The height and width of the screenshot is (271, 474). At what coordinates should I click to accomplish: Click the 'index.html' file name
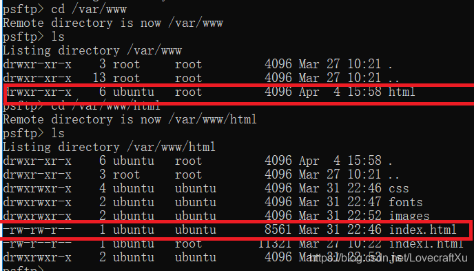422,230
